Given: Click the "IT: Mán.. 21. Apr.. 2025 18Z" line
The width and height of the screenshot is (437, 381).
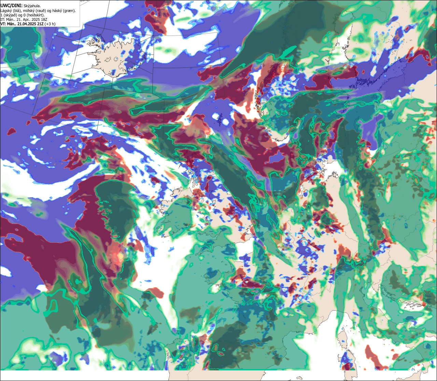Looking at the screenshot, I should (24, 19).
